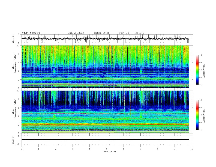
Task: Click the "-4" label on ch.2 colorbar
Action: [201, 108]
